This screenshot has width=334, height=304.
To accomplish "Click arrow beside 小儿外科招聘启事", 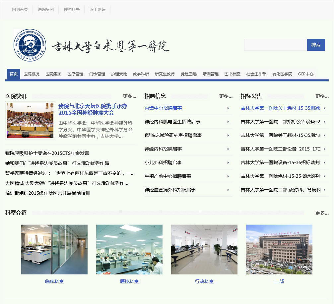I will (x=228, y=163).
